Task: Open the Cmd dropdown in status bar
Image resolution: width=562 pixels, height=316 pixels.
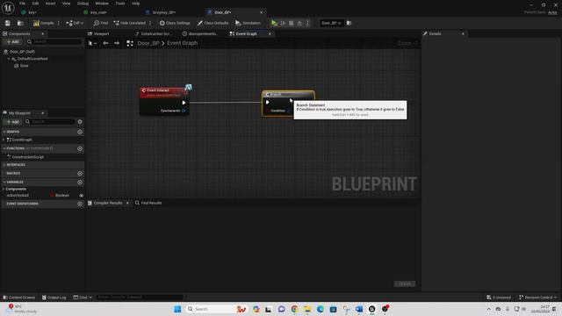Action: pyautogui.click(x=83, y=298)
